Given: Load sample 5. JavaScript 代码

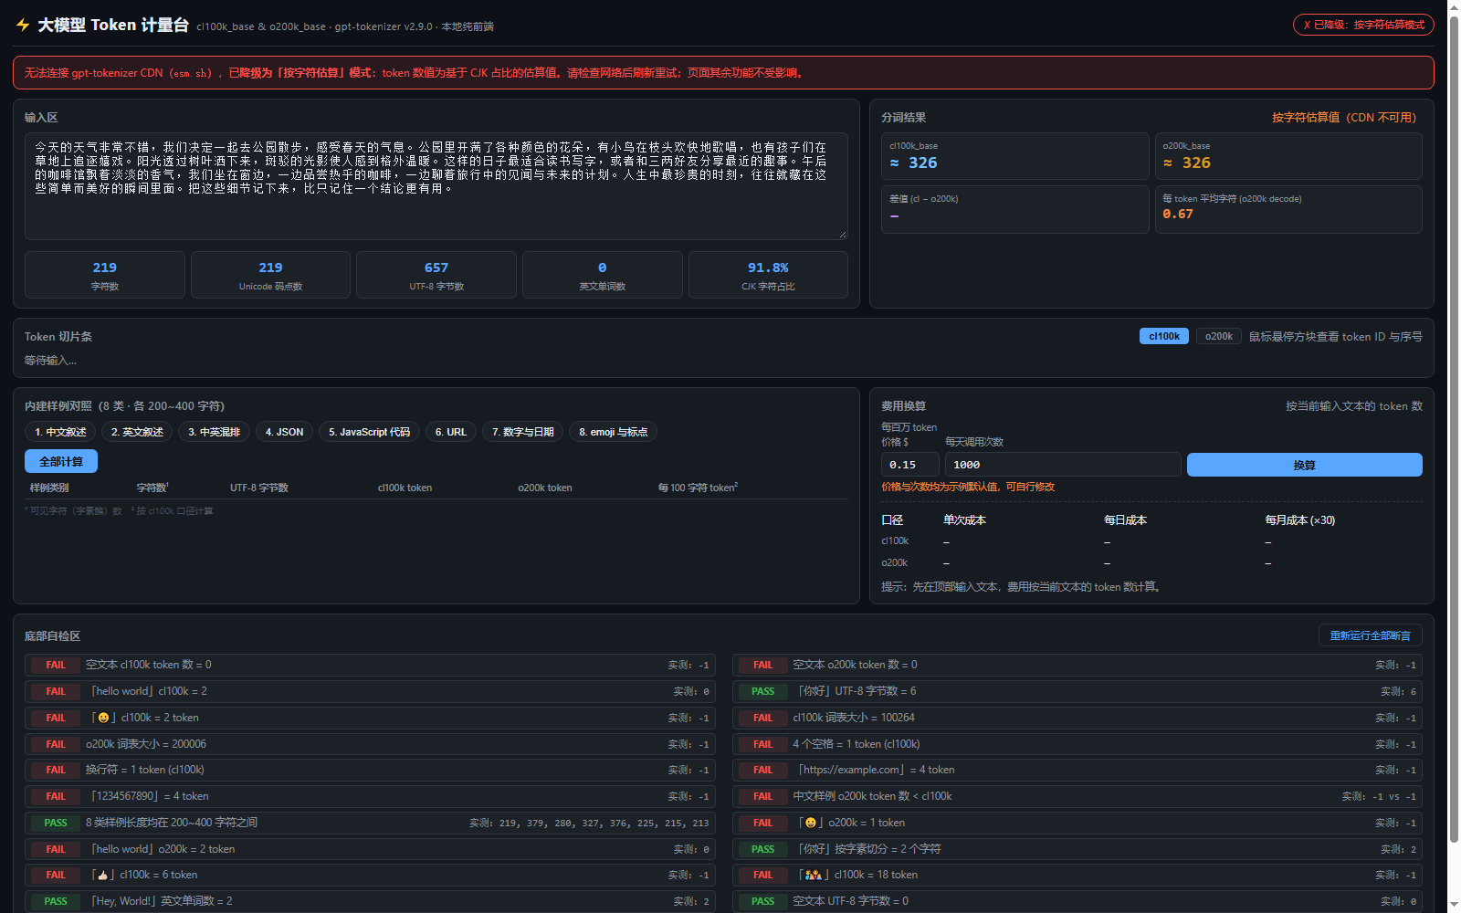Looking at the screenshot, I should (x=370, y=432).
